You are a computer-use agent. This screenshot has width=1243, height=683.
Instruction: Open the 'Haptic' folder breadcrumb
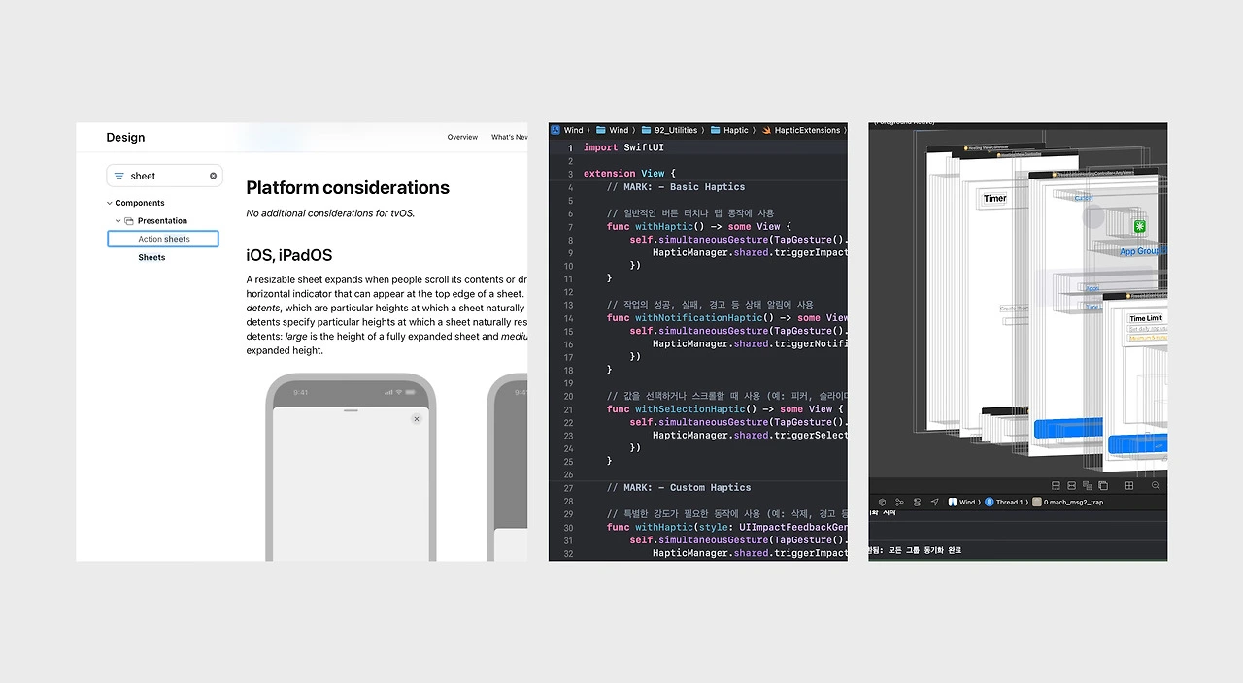[x=729, y=130]
